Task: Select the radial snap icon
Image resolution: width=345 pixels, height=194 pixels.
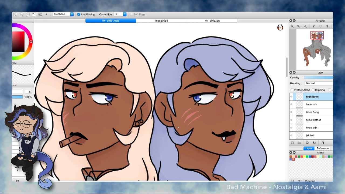Action: [x=21, y=14]
